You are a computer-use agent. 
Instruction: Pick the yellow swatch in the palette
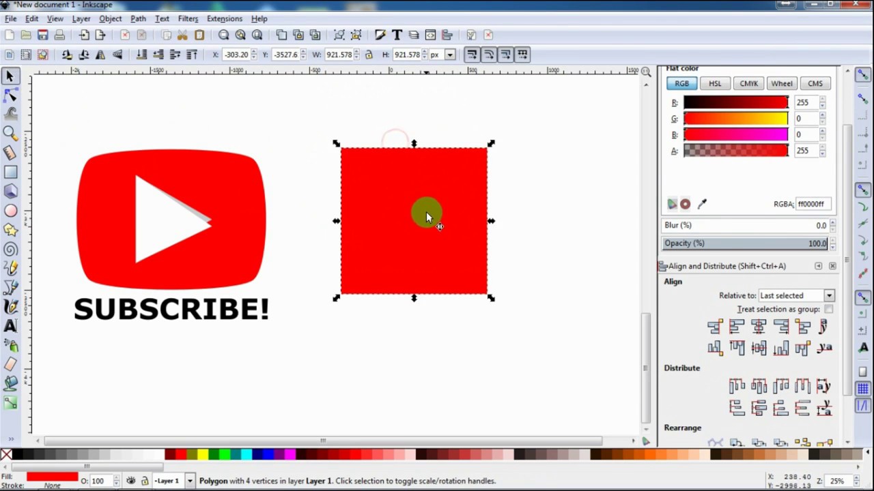(203, 455)
